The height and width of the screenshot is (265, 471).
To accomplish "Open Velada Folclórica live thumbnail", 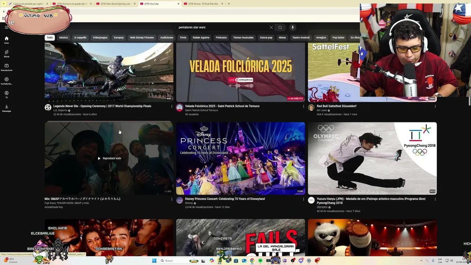I will tap(241, 72).
